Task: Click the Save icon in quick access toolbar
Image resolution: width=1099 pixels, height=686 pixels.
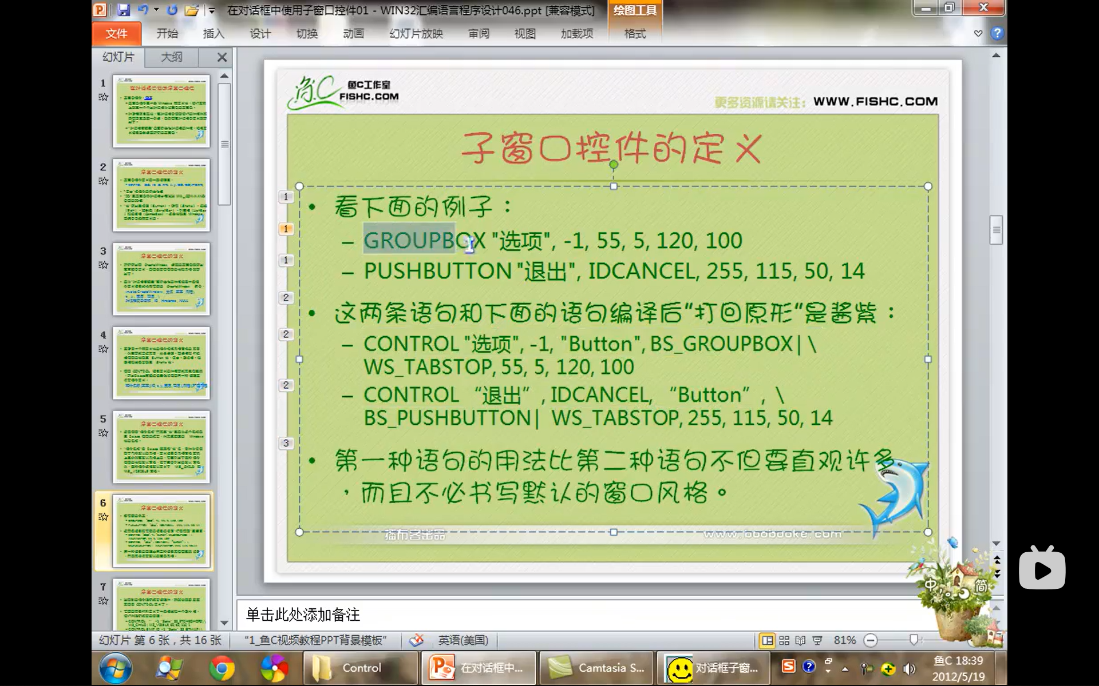Action: tap(123, 10)
